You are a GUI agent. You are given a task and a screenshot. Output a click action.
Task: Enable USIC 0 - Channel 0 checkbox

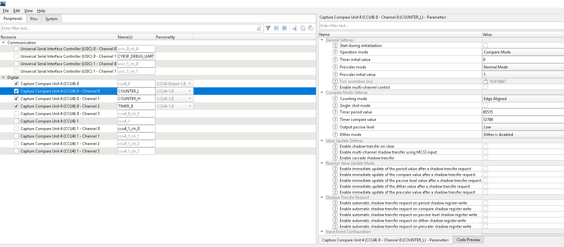point(16,49)
